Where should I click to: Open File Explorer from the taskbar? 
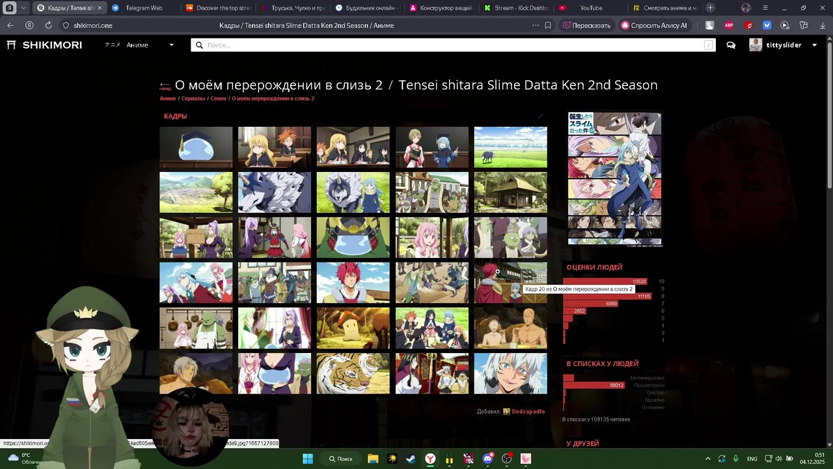point(373,459)
